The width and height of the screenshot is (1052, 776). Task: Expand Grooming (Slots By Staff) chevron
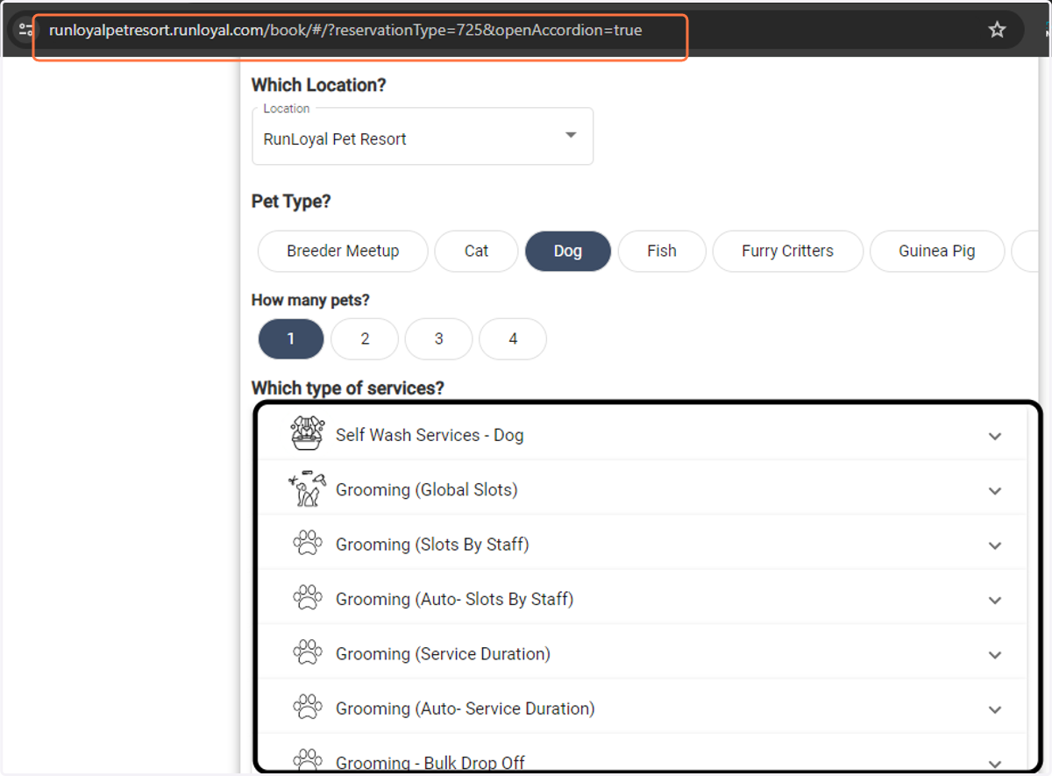tap(995, 545)
